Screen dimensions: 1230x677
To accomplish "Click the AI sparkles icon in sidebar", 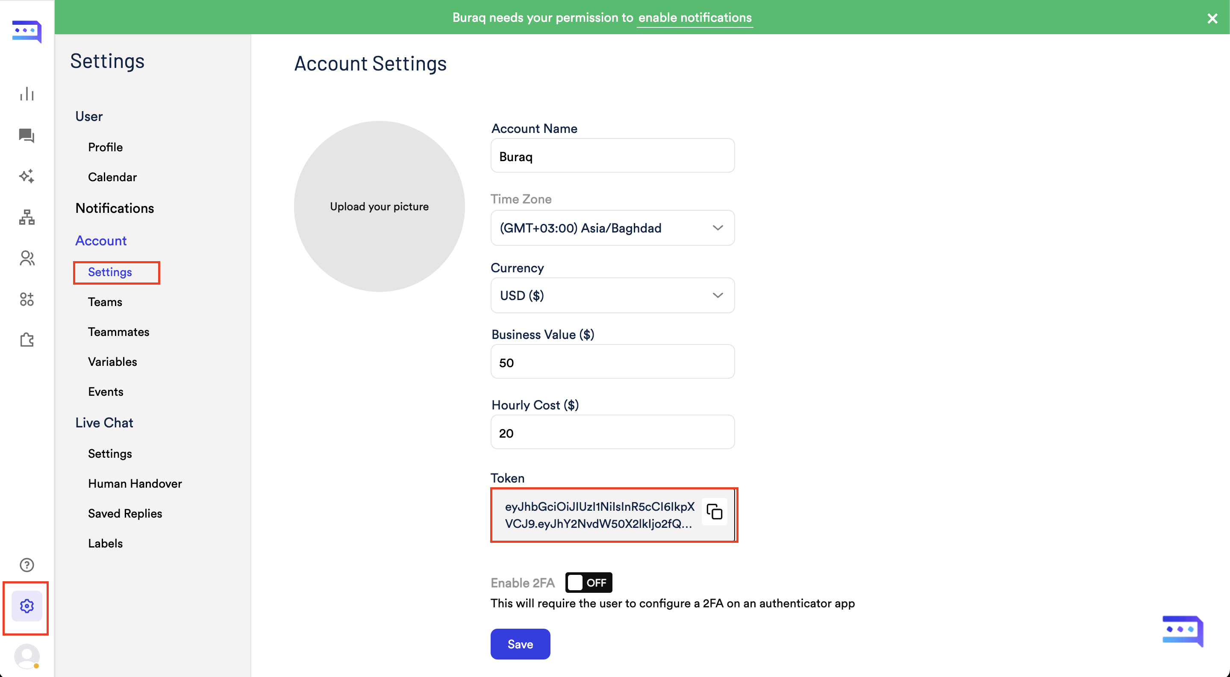I will 27,176.
